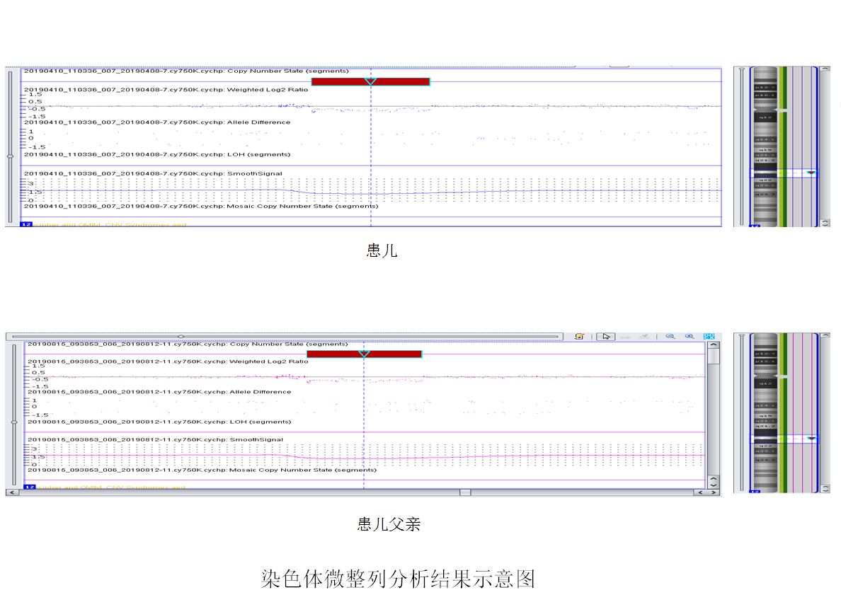The image size is (841, 602).
Task: Click the fit-to-window zoom icon
Action: pyautogui.click(x=709, y=337)
